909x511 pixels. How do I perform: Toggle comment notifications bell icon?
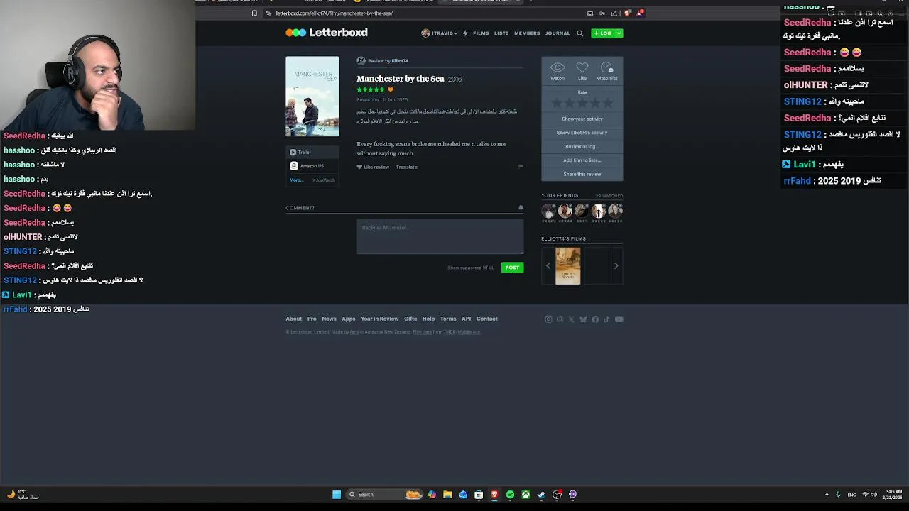pyautogui.click(x=521, y=208)
